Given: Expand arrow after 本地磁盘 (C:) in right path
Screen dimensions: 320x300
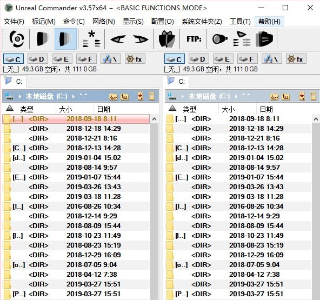Looking at the screenshot, I should 236,96.
